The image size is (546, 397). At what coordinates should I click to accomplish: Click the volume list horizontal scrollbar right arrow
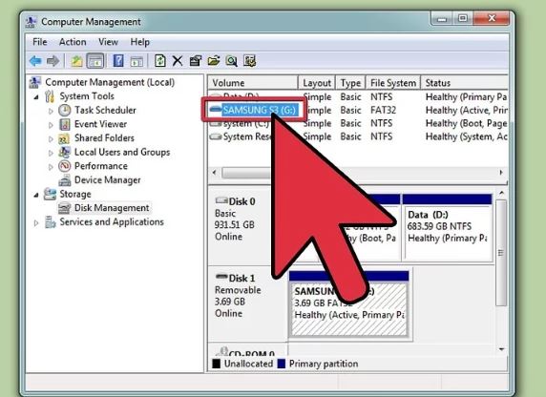coord(501,173)
